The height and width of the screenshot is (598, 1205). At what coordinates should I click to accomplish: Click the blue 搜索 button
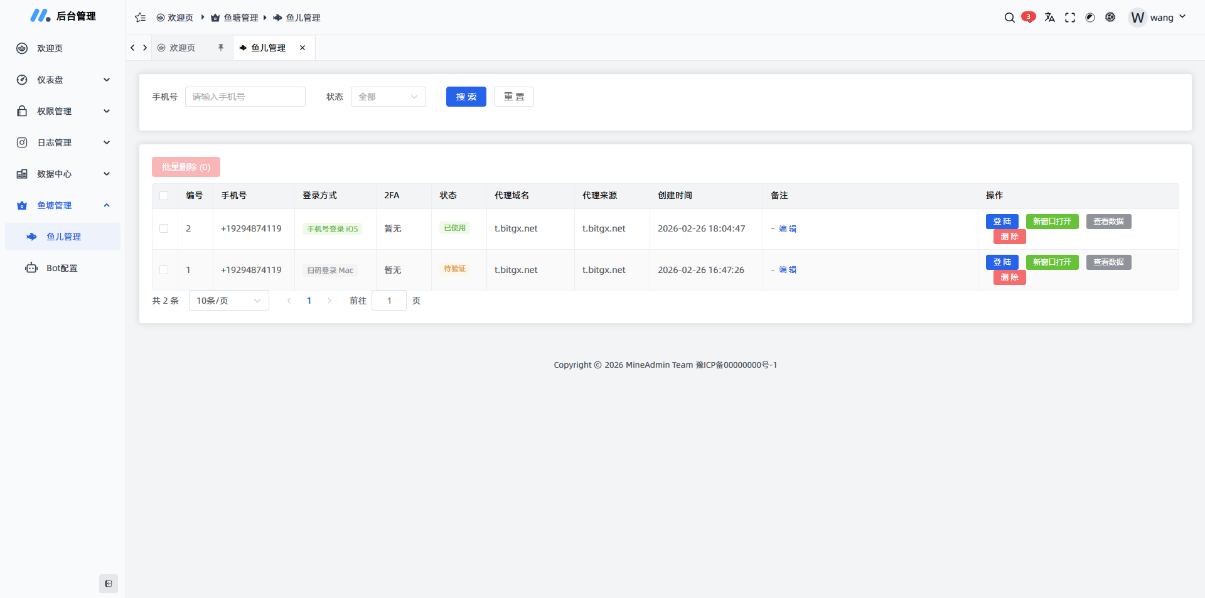[x=466, y=97]
